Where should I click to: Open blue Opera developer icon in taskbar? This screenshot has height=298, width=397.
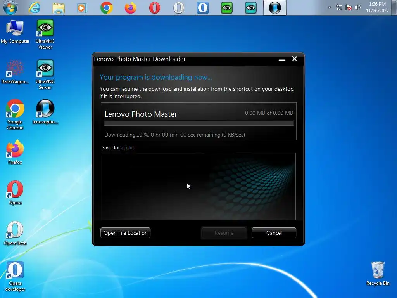pyautogui.click(x=202, y=8)
